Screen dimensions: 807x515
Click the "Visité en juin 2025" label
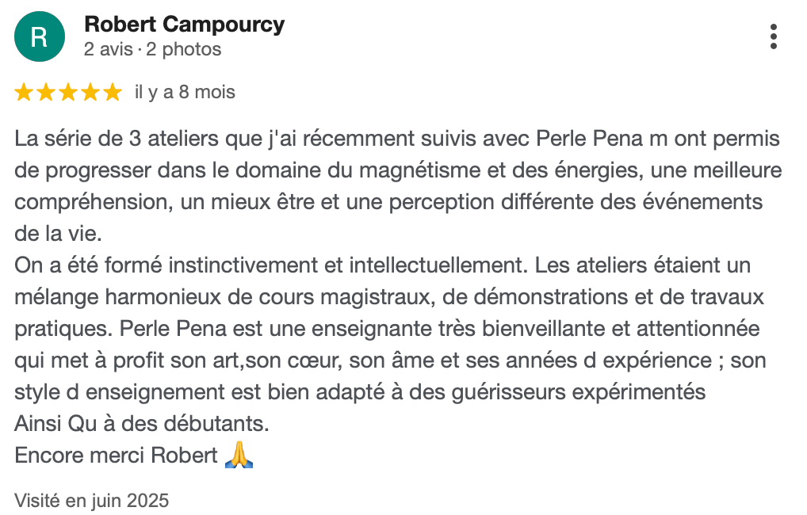pyautogui.click(x=91, y=501)
